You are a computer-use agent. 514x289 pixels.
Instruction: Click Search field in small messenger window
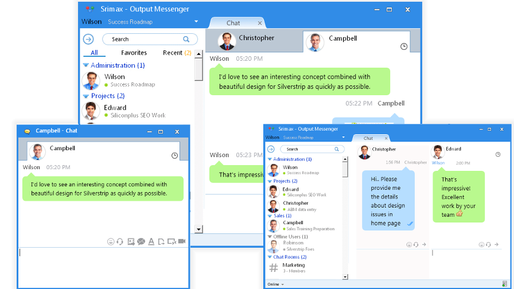[x=313, y=149]
